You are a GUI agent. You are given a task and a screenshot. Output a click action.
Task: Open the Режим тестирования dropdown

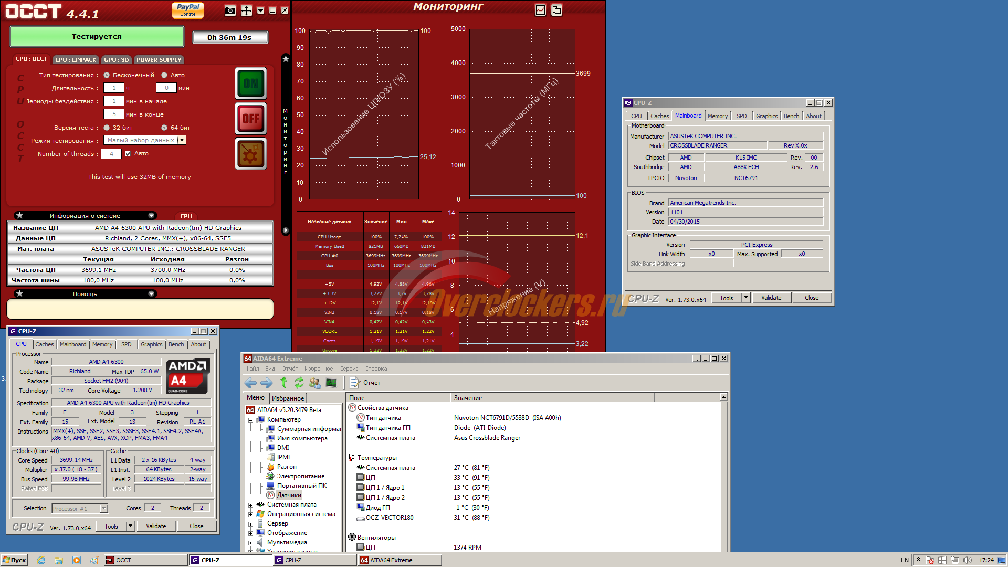pyautogui.click(x=182, y=140)
